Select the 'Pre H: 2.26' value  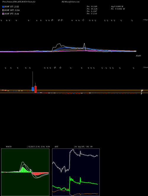(x=92, y=9)
